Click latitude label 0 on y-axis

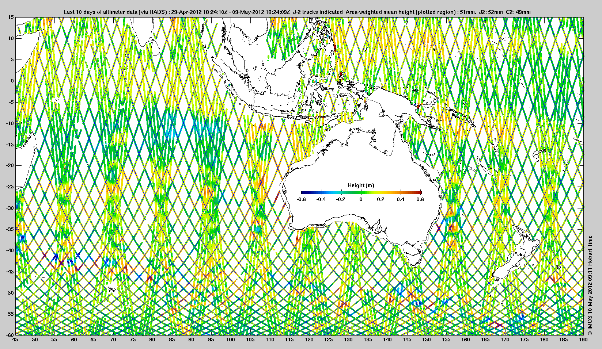coord(12,81)
